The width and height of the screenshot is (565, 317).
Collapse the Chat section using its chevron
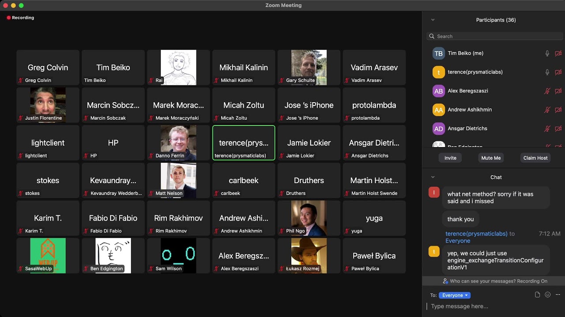point(433,177)
